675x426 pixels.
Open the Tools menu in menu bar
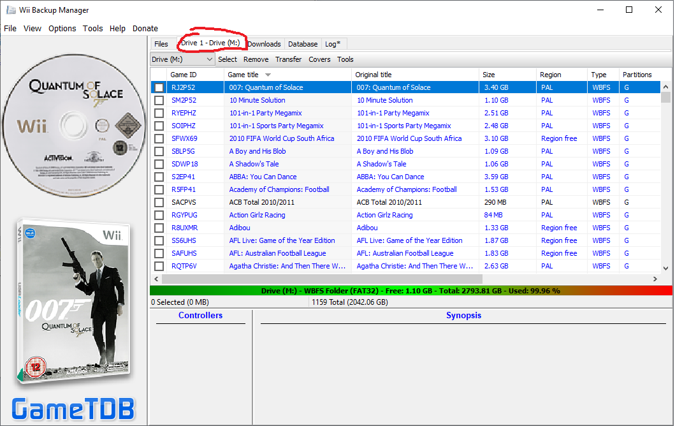click(x=92, y=29)
